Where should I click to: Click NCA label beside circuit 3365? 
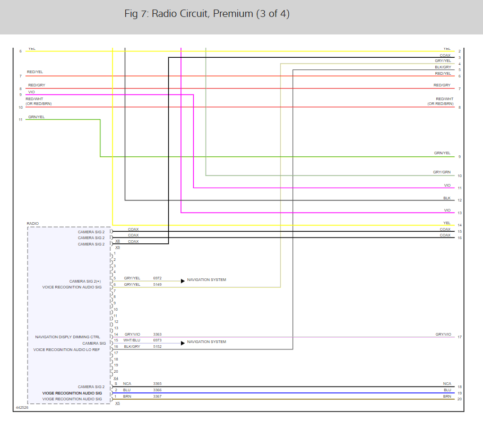127,384
